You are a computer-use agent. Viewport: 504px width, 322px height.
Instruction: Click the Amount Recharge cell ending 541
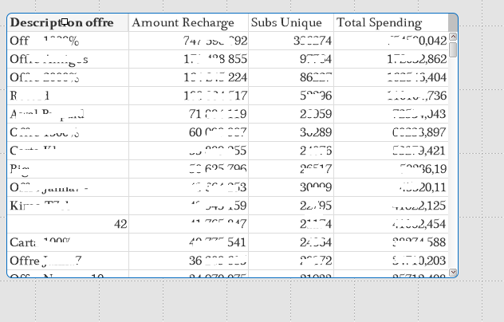[188, 242]
